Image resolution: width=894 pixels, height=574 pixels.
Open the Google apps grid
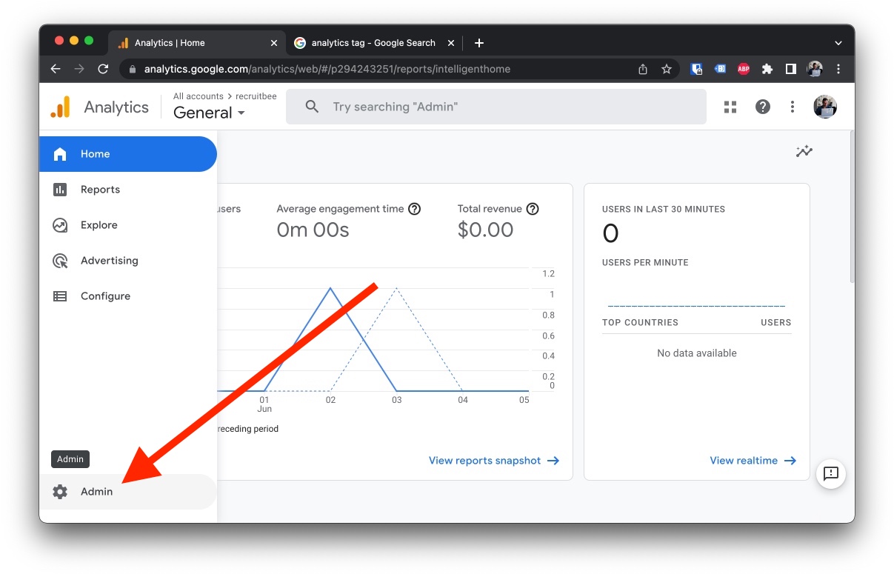click(x=730, y=107)
